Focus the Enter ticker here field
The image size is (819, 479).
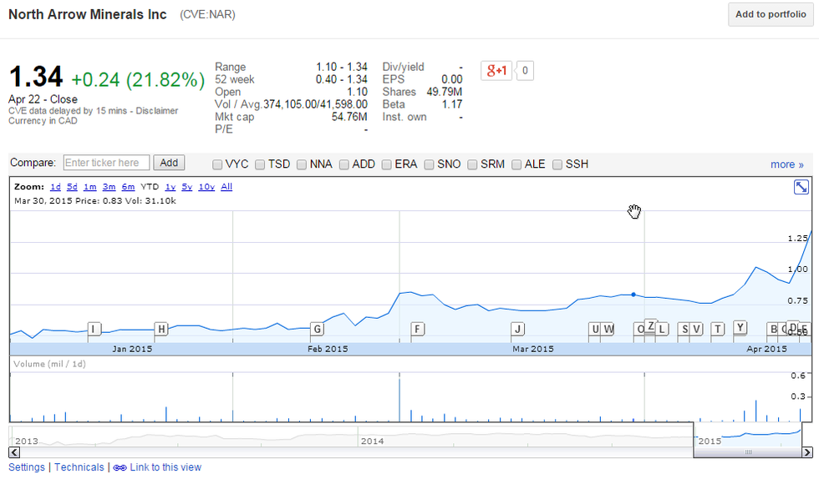[x=106, y=163]
